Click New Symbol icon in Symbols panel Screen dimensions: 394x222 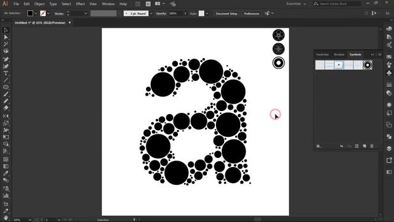pyautogui.click(x=364, y=146)
